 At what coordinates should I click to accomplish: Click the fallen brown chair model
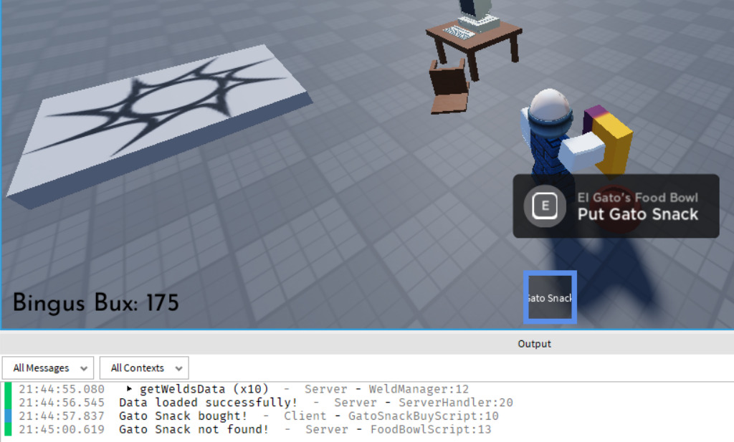[x=449, y=87]
